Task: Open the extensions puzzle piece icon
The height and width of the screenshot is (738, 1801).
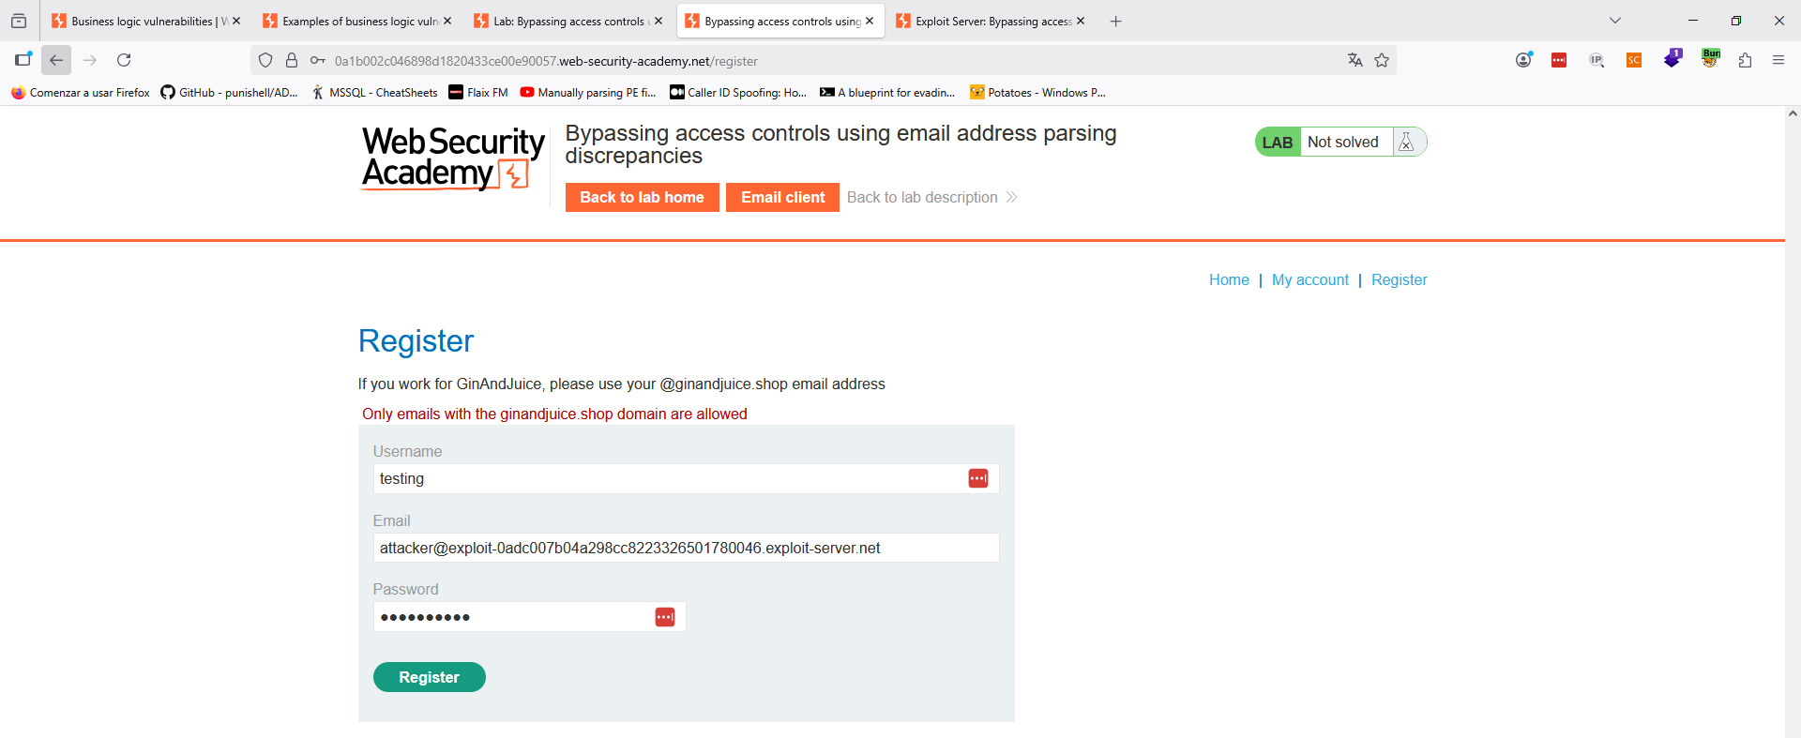Action: pyautogui.click(x=1745, y=60)
